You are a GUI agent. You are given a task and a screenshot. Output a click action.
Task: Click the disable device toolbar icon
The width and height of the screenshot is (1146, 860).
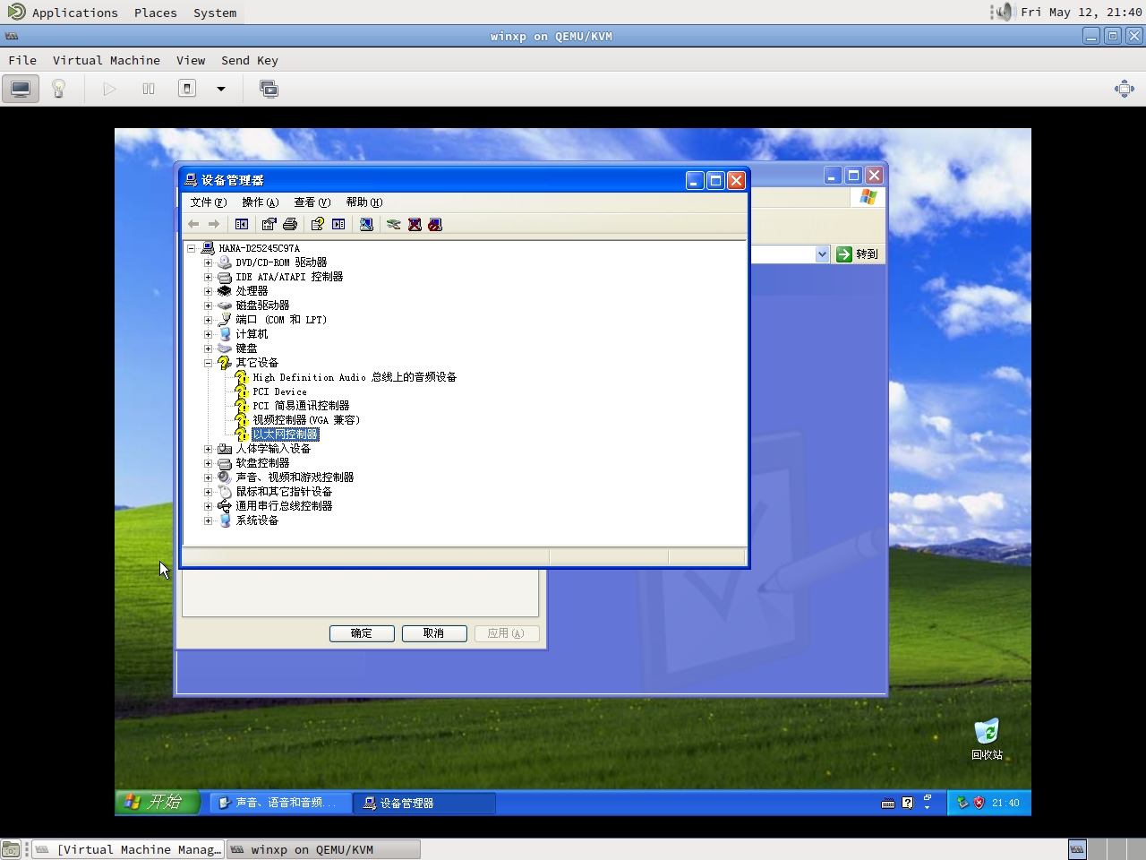[x=435, y=224]
